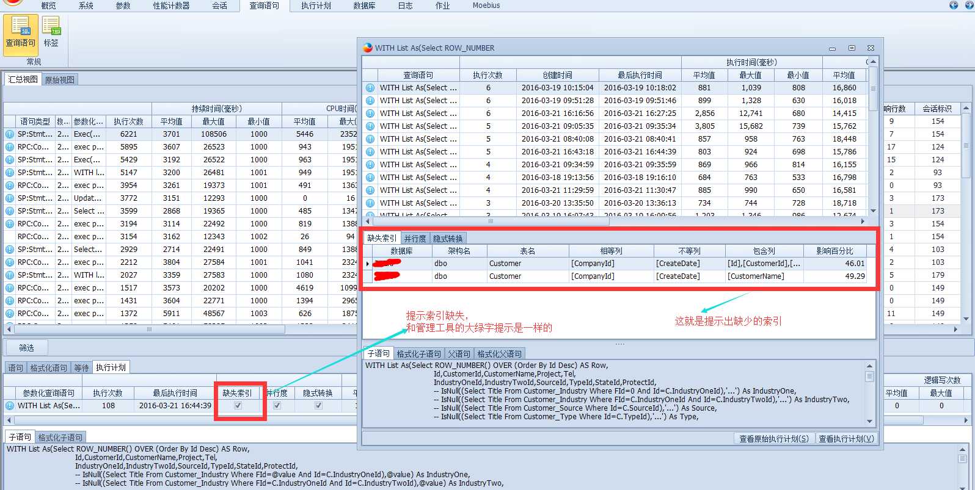Toggle the 并行度 checkbox
975x490 pixels.
pyautogui.click(x=277, y=406)
